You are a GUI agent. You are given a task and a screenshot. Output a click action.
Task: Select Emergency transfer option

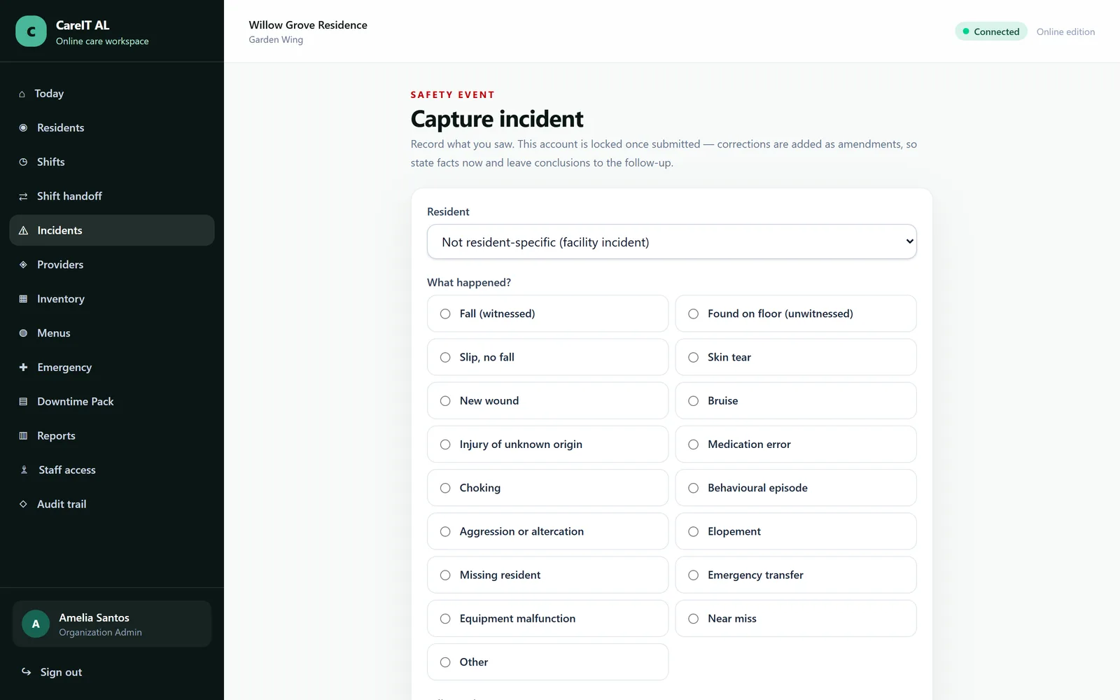(796, 575)
